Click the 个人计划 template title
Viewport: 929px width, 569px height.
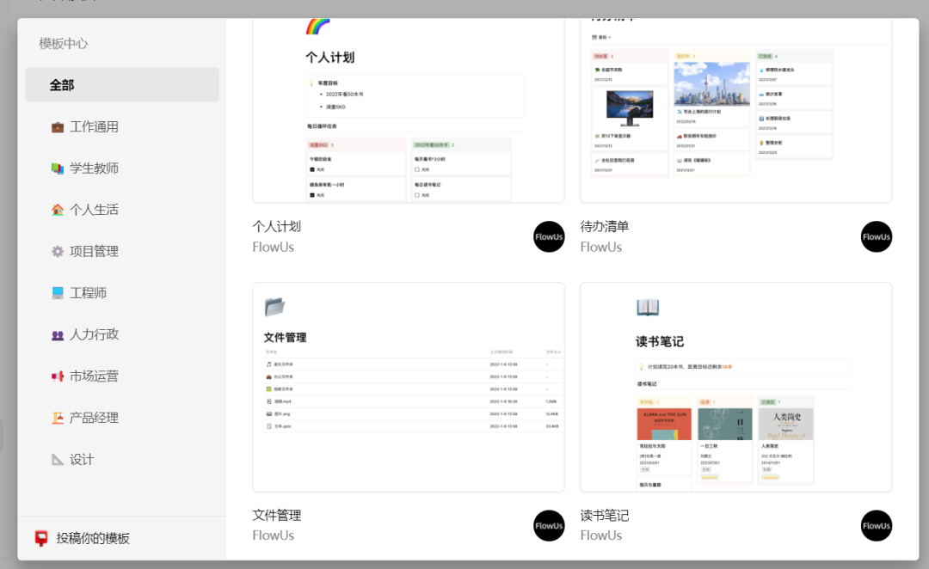277,226
